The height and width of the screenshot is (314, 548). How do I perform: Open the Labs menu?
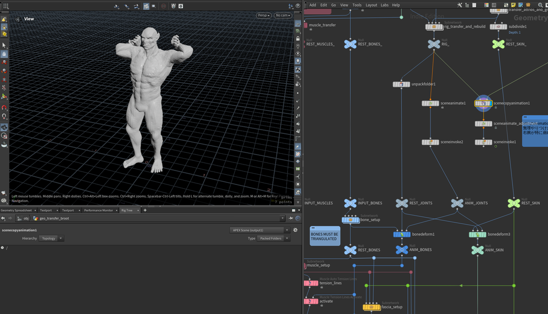tap(385, 5)
